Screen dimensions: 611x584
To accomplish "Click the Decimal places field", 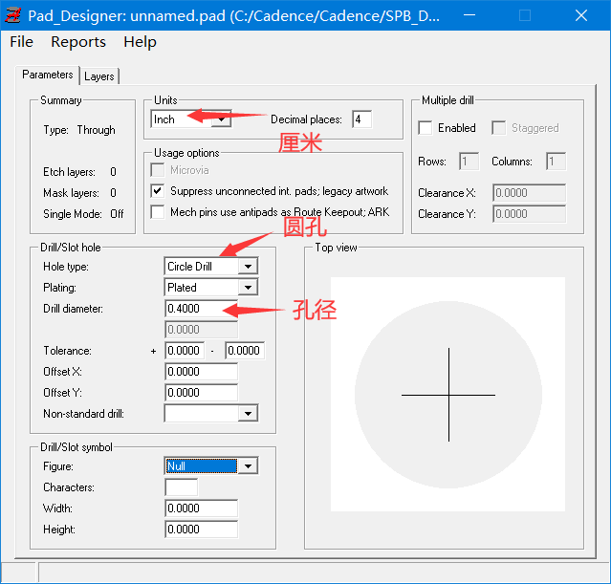I will click(x=361, y=119).
